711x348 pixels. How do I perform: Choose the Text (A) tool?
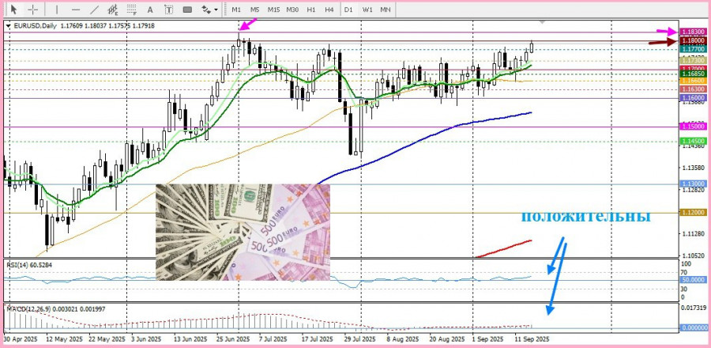click(x=150, y=9)
